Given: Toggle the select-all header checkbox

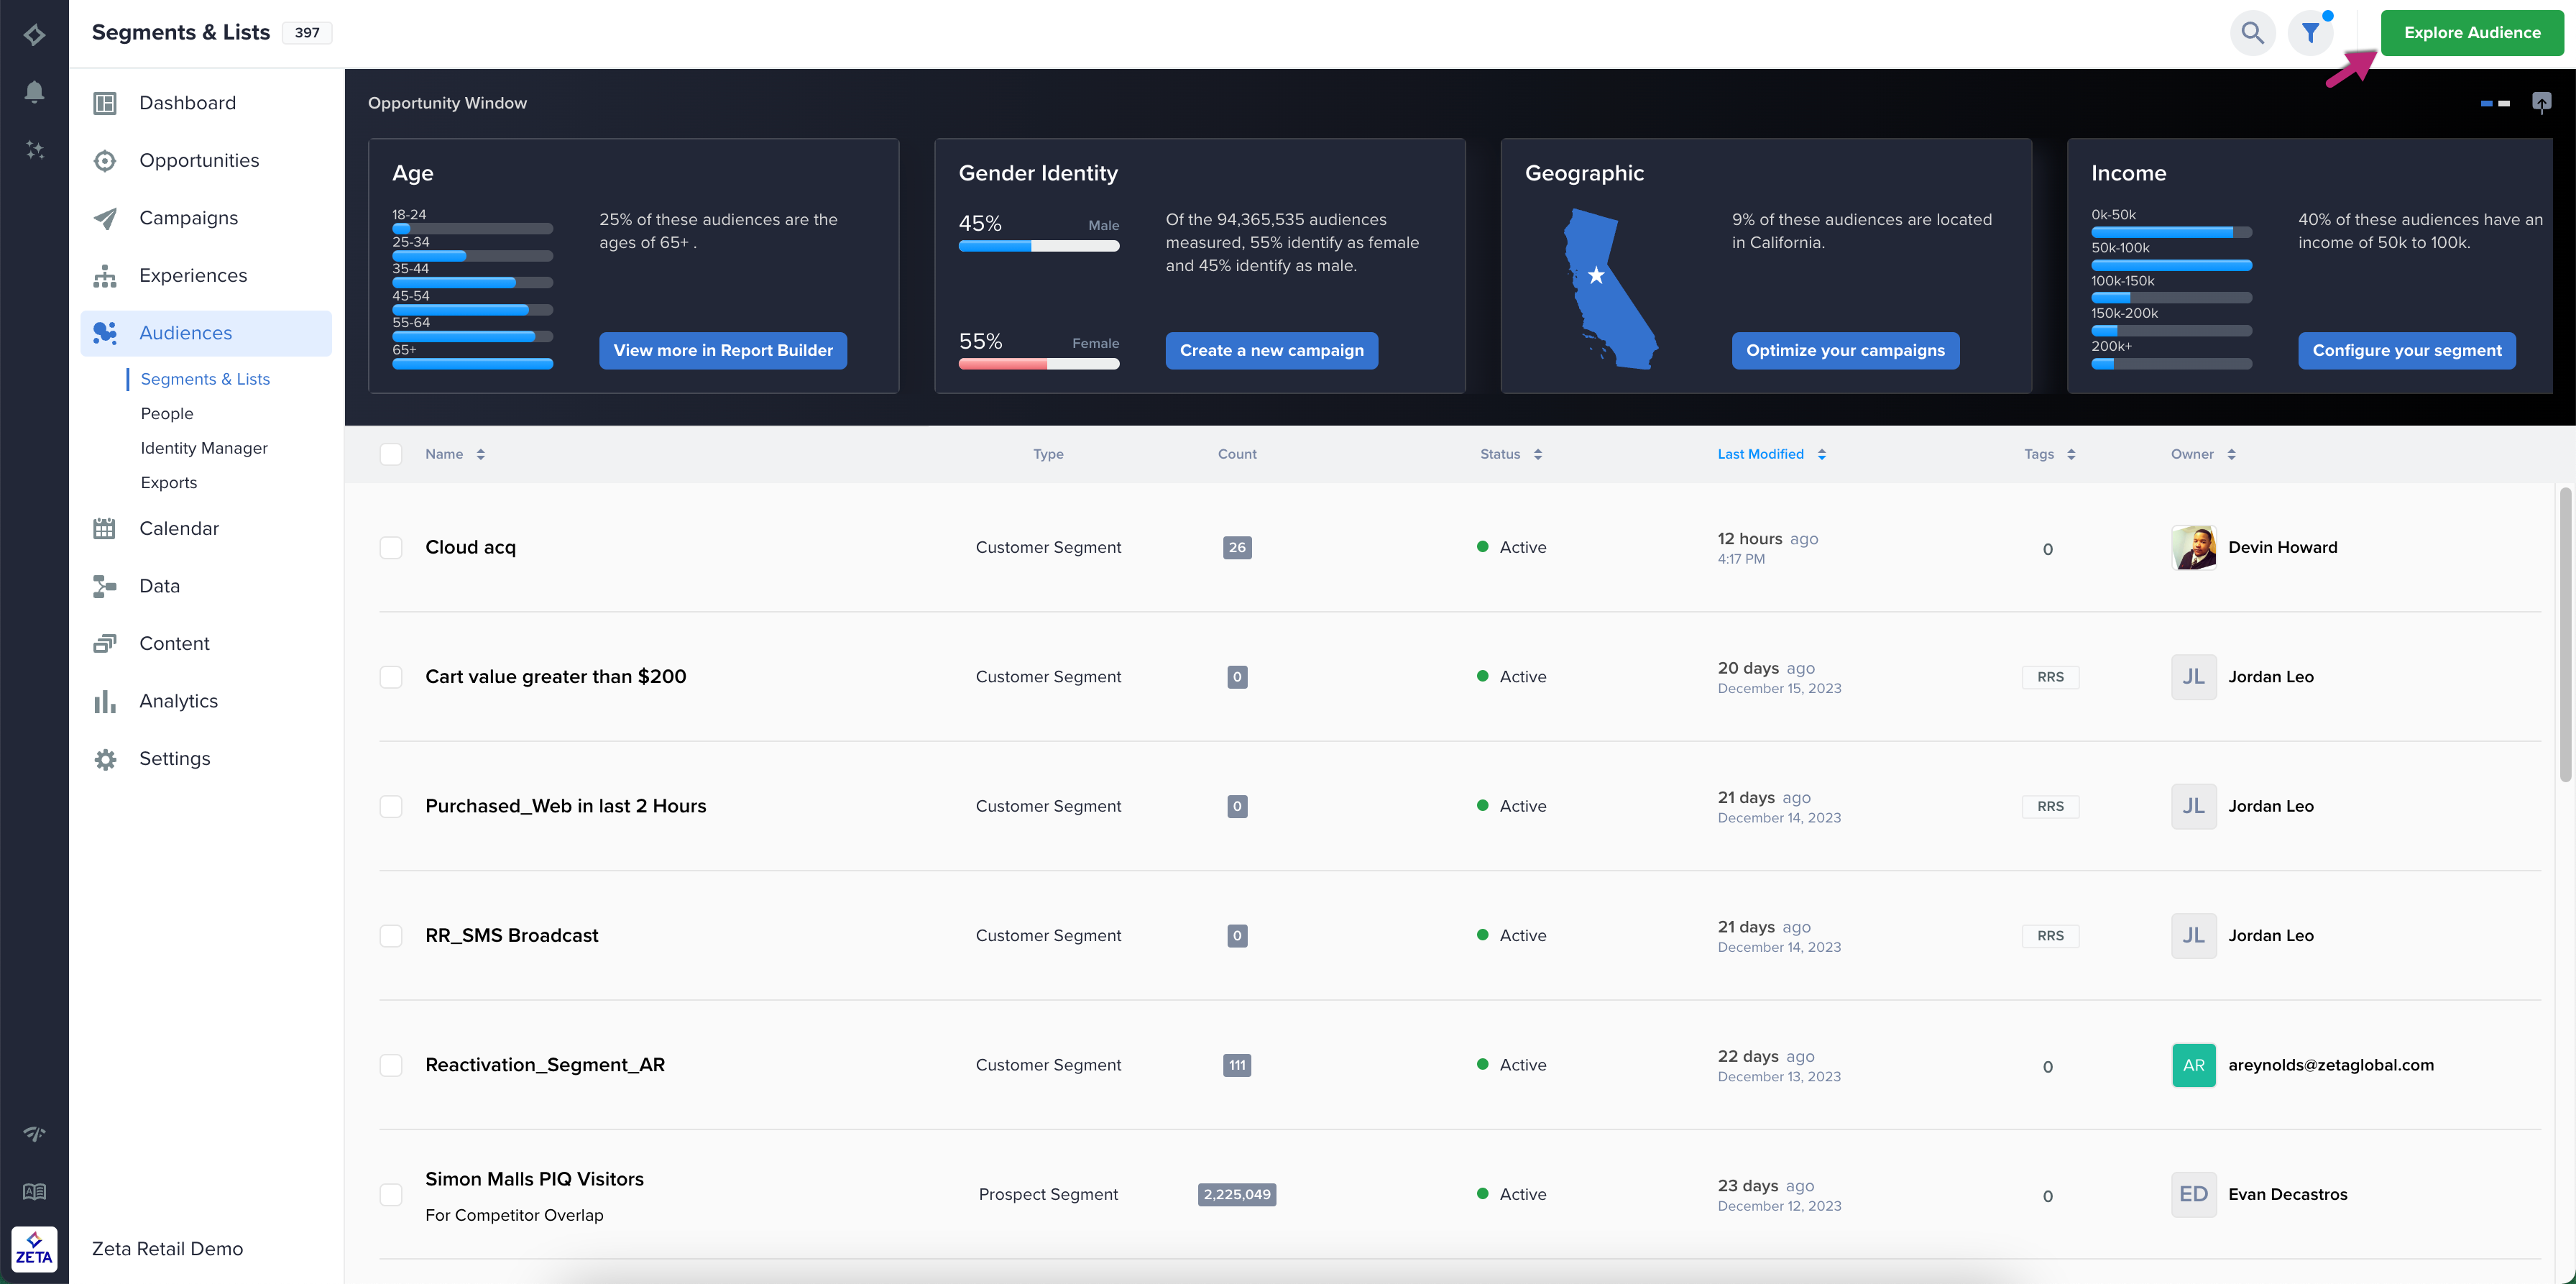Looking at the screenshot, I should [x=391, y=454].
